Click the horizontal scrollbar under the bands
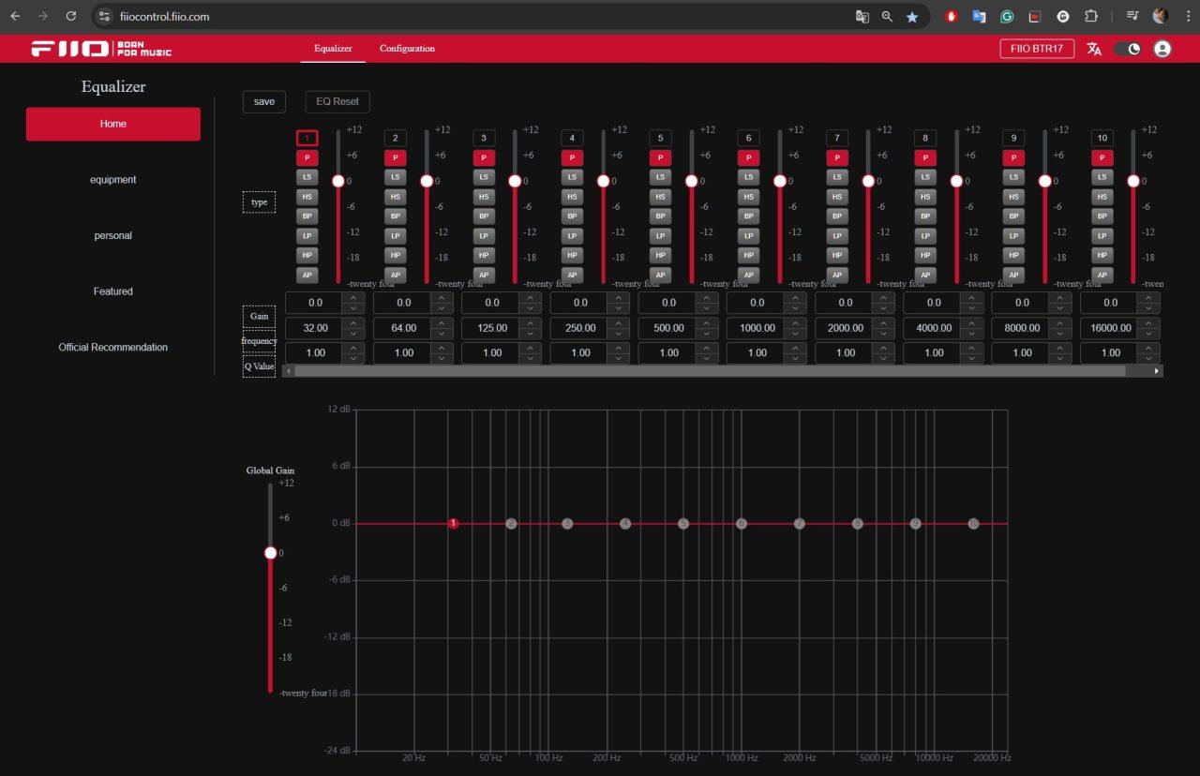Screen dimensions: 1200x776 point(710,371)
